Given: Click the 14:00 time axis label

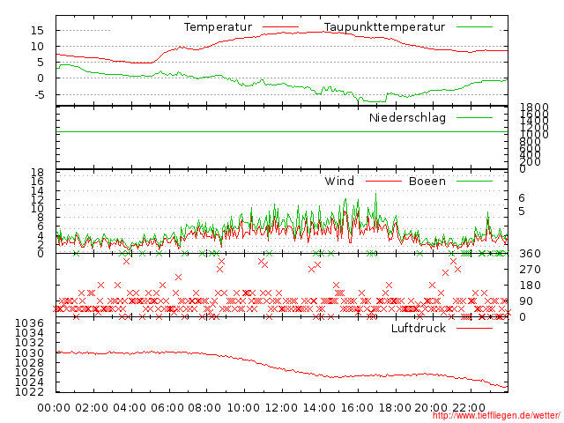Looking at the screenshot, I should click(x=319, y=408).
